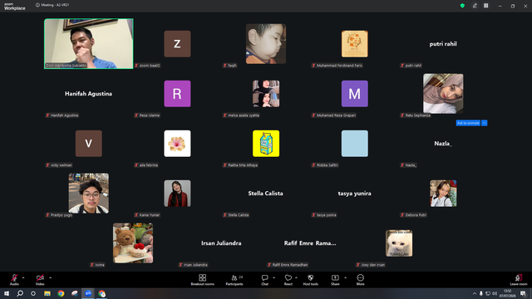Open the React menu
Screen dimensions: 532x299
pyautogui.click(x=288, y=280)
